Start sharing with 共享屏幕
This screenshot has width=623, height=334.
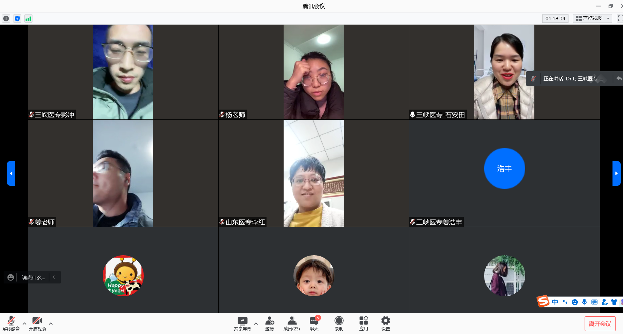(x=243, y=324)
